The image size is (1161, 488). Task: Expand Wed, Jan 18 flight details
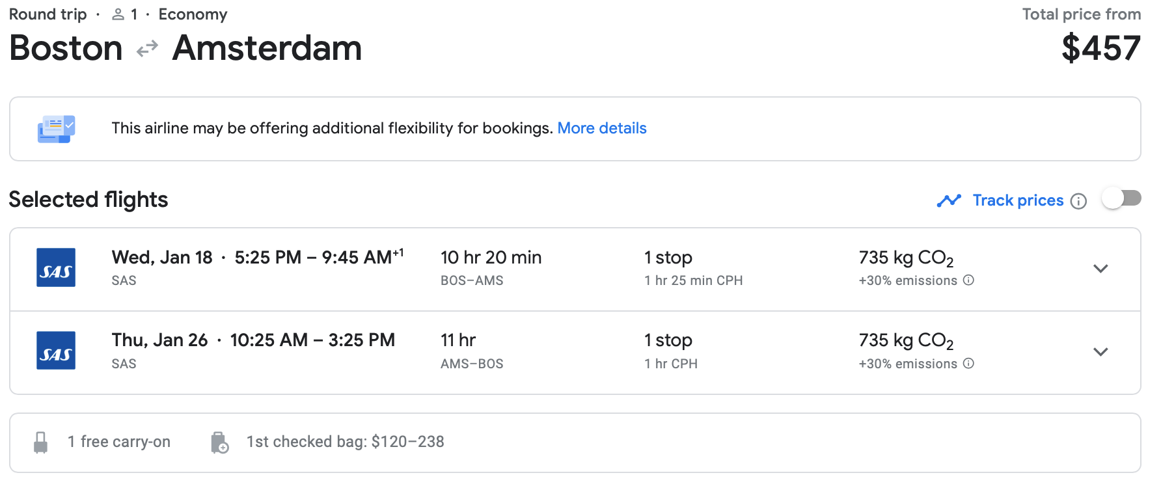[x=1100, y=269]
